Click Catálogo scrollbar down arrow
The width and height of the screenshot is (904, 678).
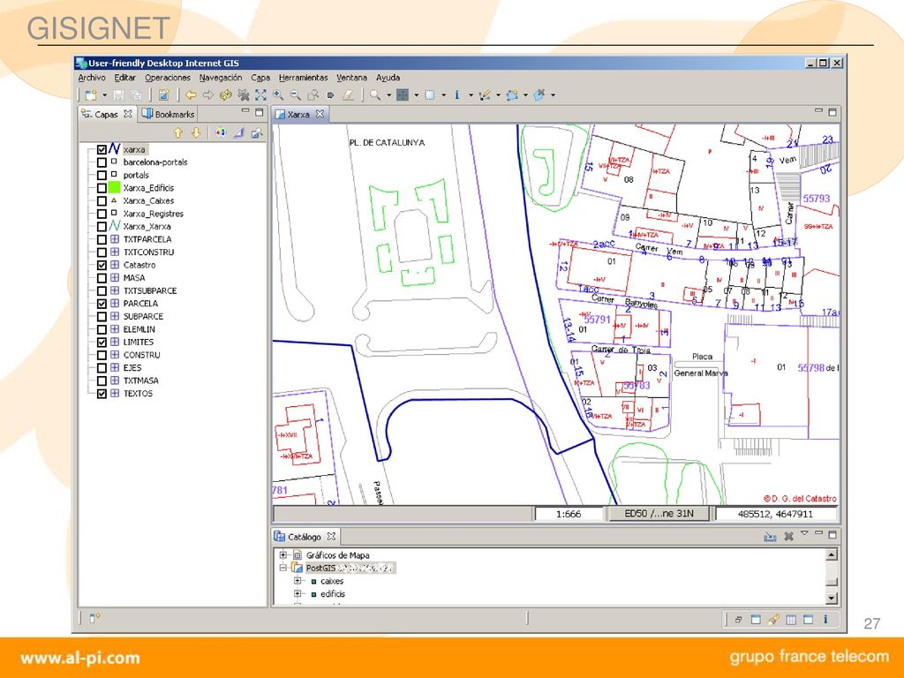832,599
